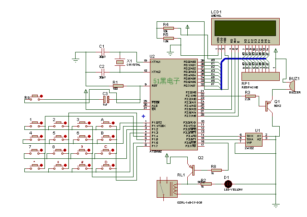Click keypad push button 6
The height and width of the screenshot is (217, 307).
coord(83,138)
